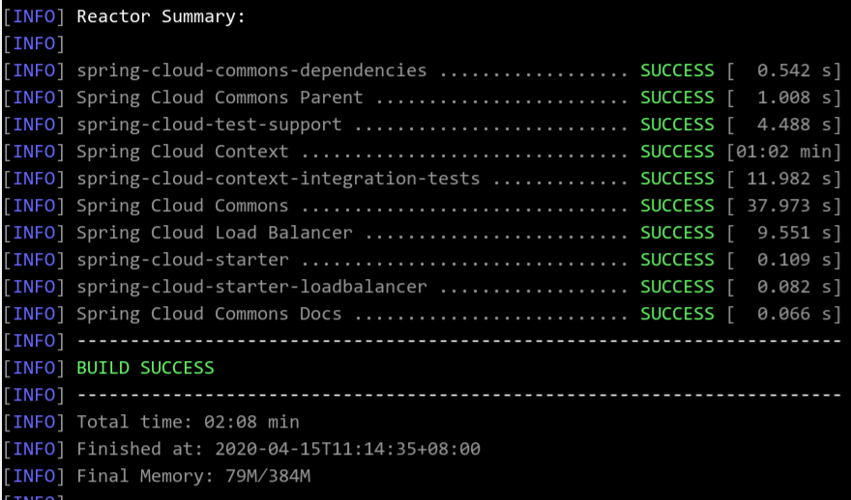Click the Total time 02:08 min line

(188, 422)
